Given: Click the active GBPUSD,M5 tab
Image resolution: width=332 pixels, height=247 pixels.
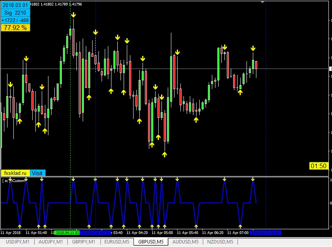Looking at the screenshot, I should 151,242.
